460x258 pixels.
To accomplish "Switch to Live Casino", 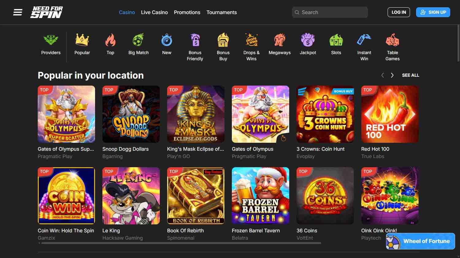I will [x=154, y=12].
